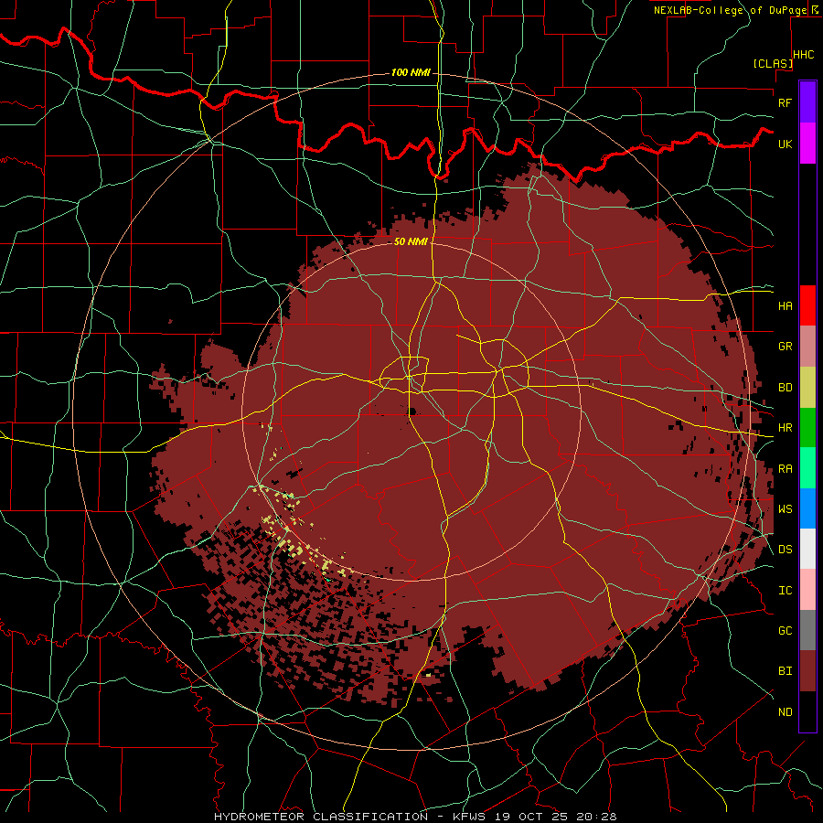This screenshot has height=823, width=823.
Task: Click the UK legend label
Action: [785, 144]
